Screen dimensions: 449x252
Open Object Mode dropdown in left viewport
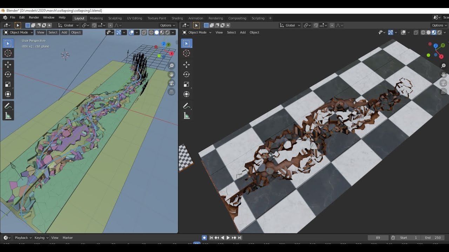(18, 32)
